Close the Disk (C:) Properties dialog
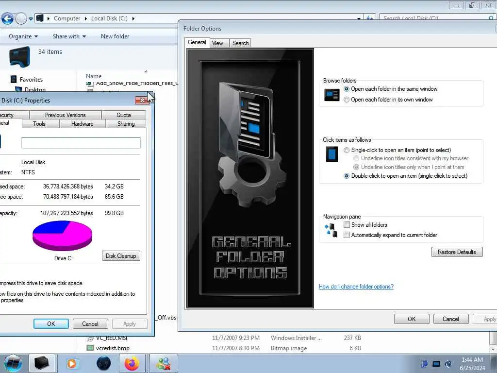This screenshot has height=373, width=497. [142, 100]
